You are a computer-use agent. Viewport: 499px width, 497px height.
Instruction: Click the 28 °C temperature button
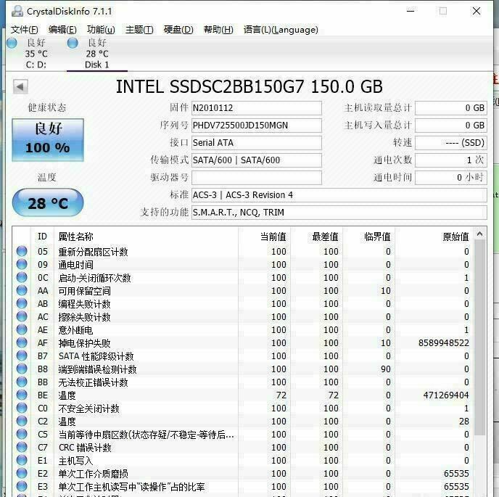click(x=48, y=203)
